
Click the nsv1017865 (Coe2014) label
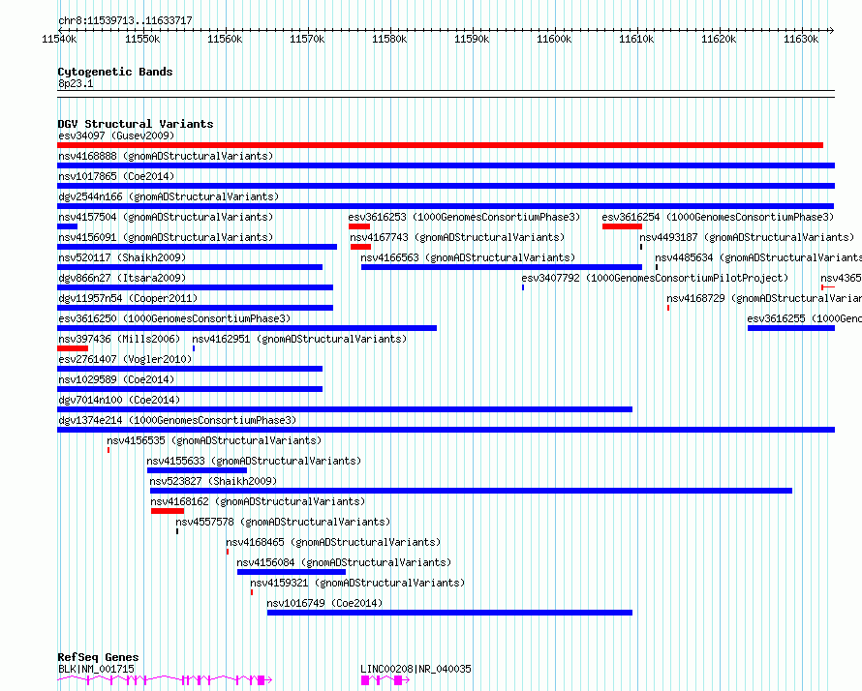[116, 176]
